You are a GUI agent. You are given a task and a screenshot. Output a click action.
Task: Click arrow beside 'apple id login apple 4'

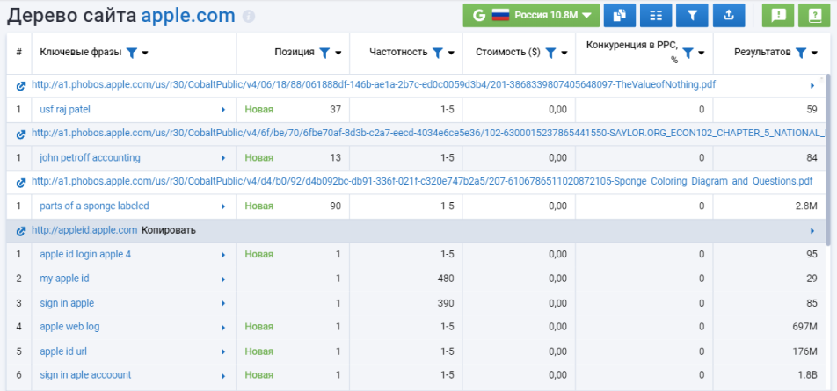click(223, 255)
